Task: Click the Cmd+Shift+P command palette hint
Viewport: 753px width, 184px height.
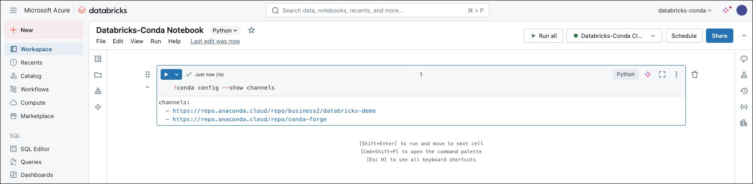Action: pos(421,151)
